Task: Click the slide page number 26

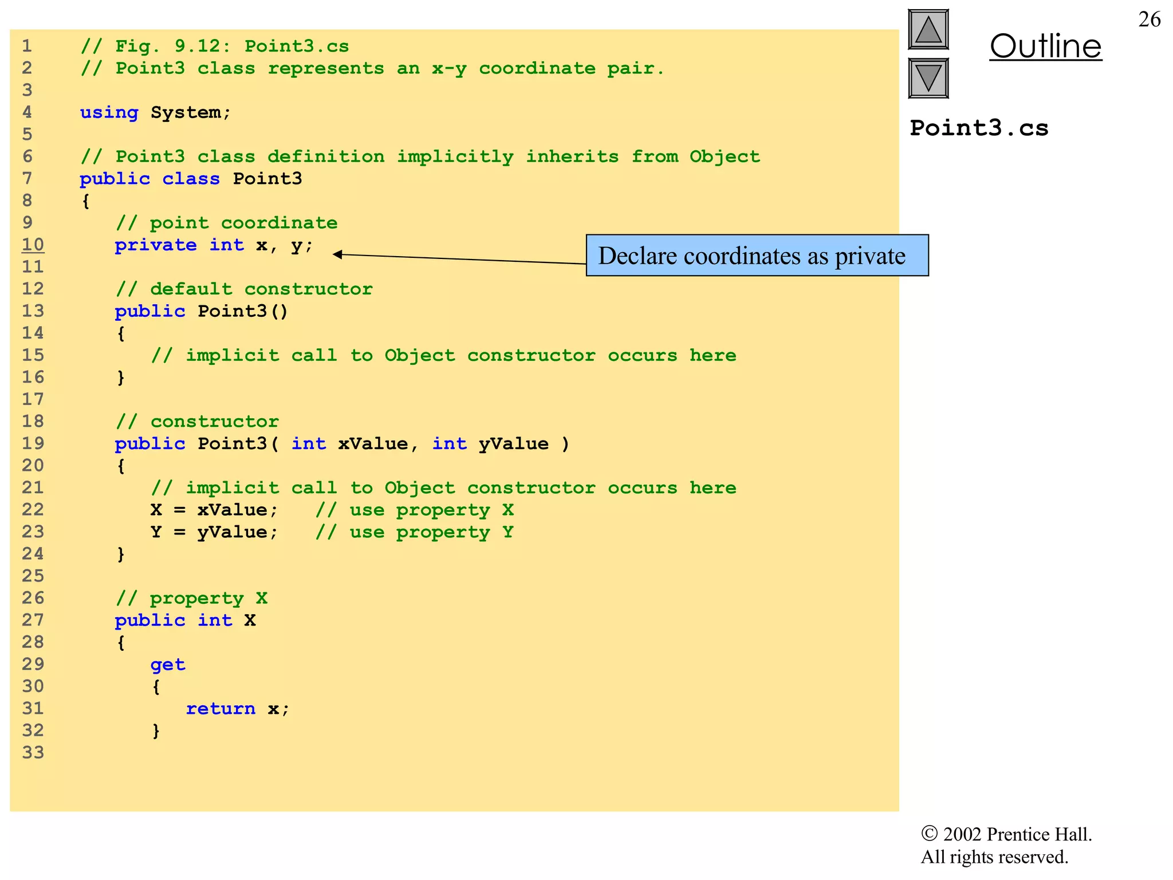Action: click(1149, 19)
